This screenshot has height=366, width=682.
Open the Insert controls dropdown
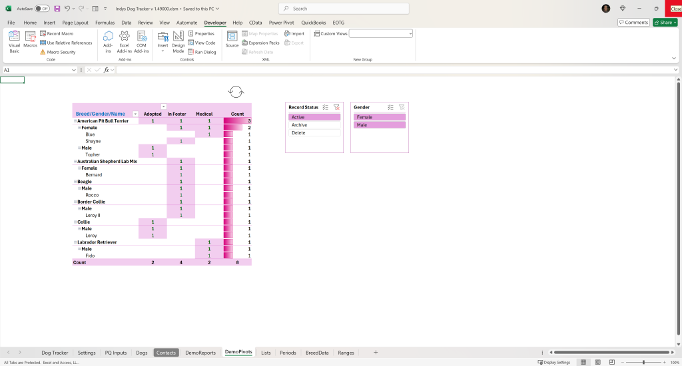coord(163,42)
